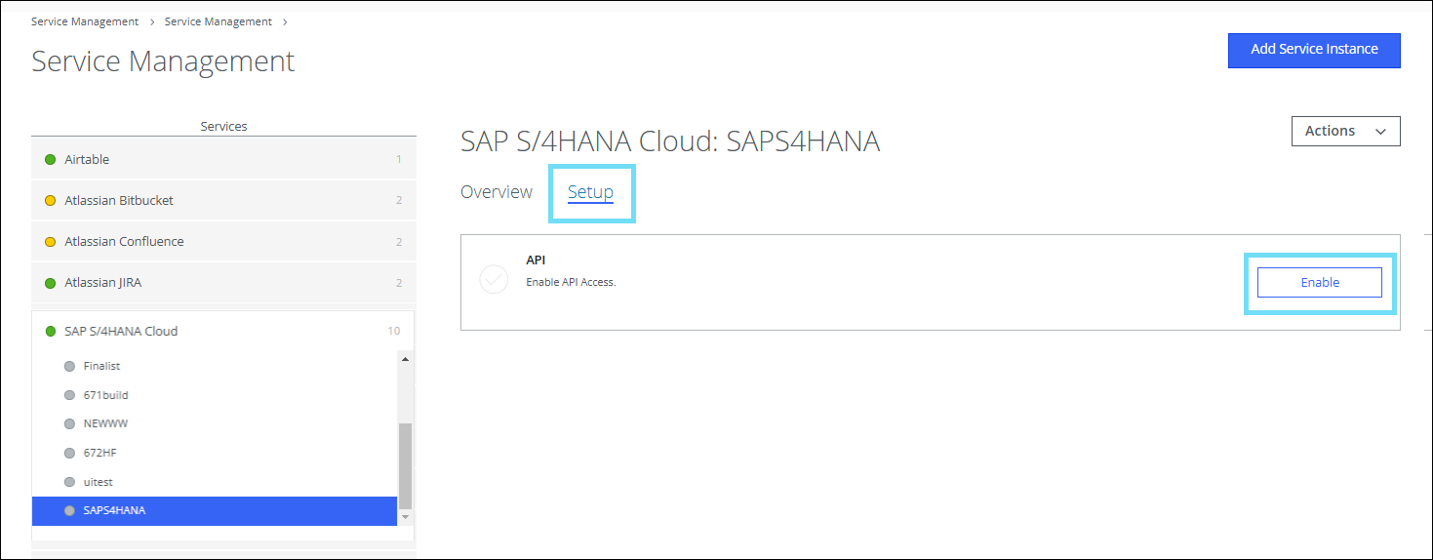This screenshot has height=560, width=1433.
Task: Select Atlassian JIRA service
Action: click(223, 282)
